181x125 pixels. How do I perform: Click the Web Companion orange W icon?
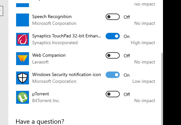point(23,59)
